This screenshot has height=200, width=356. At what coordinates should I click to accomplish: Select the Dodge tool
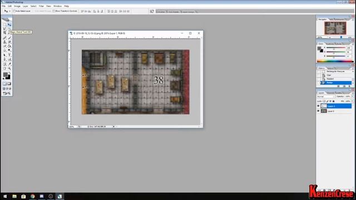pyautogui.click(x=9, y=50)
